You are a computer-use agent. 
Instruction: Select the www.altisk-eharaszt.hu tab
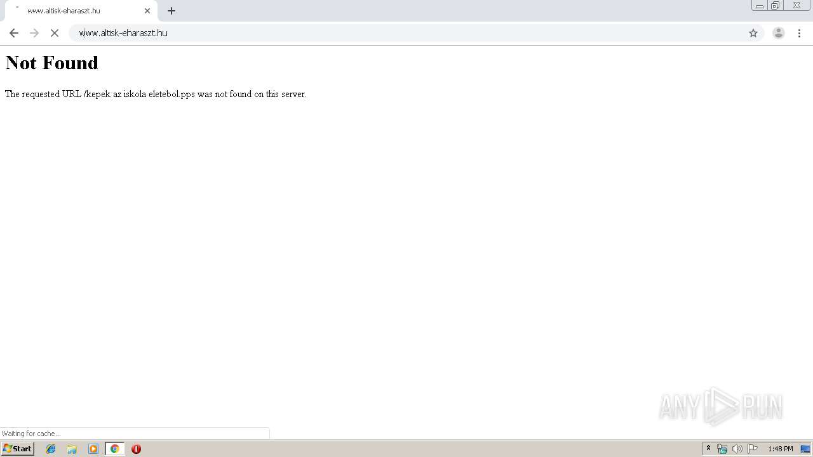[x=81, y=11]
